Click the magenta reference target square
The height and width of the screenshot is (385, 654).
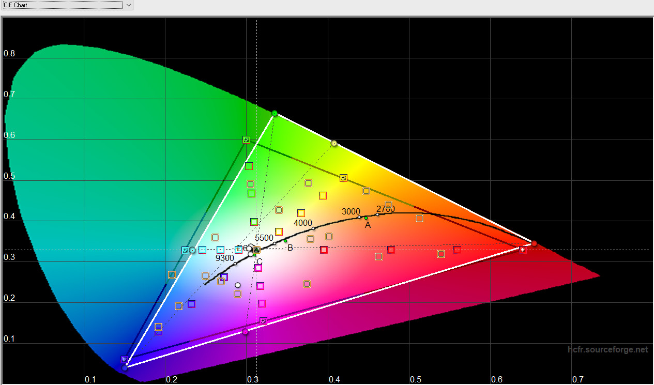[263, 321]
